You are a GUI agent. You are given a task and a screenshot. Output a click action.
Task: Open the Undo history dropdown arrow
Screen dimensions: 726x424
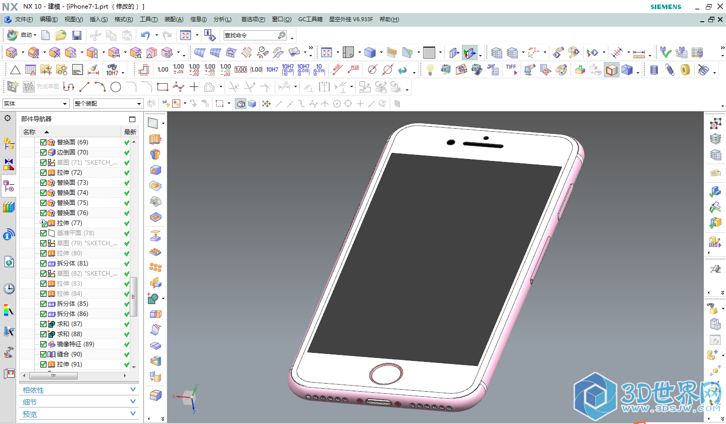pyautogui.click(x=157, y=35)
